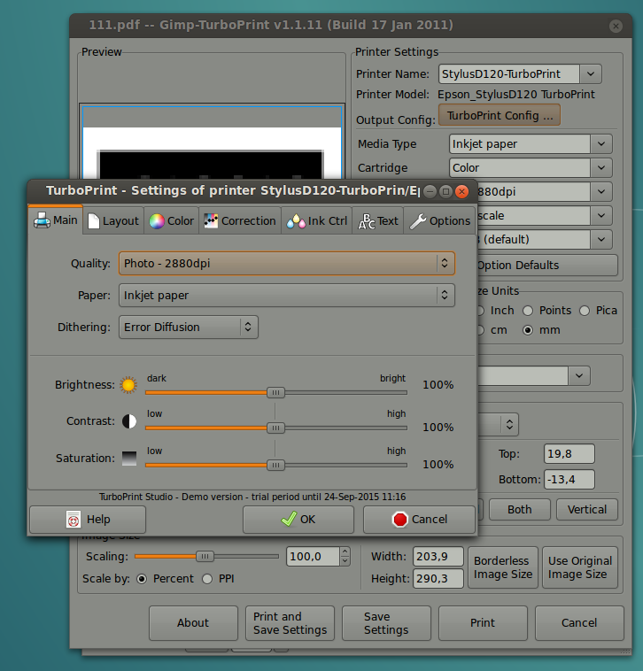Expand the Cartridge dropdown set to Color

[601, 168]
